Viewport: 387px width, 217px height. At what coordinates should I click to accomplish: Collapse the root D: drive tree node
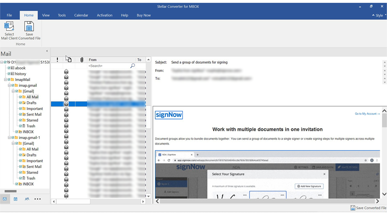[2, 62]
